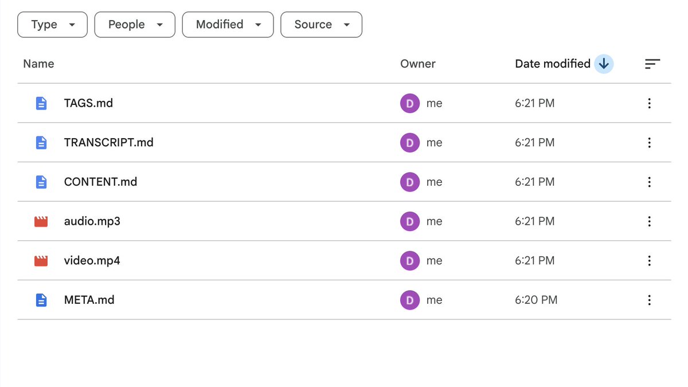Open more actions for TAGS.md
Image resolution: width=688 pixels, height=387 pixels.
pos(649,103)
